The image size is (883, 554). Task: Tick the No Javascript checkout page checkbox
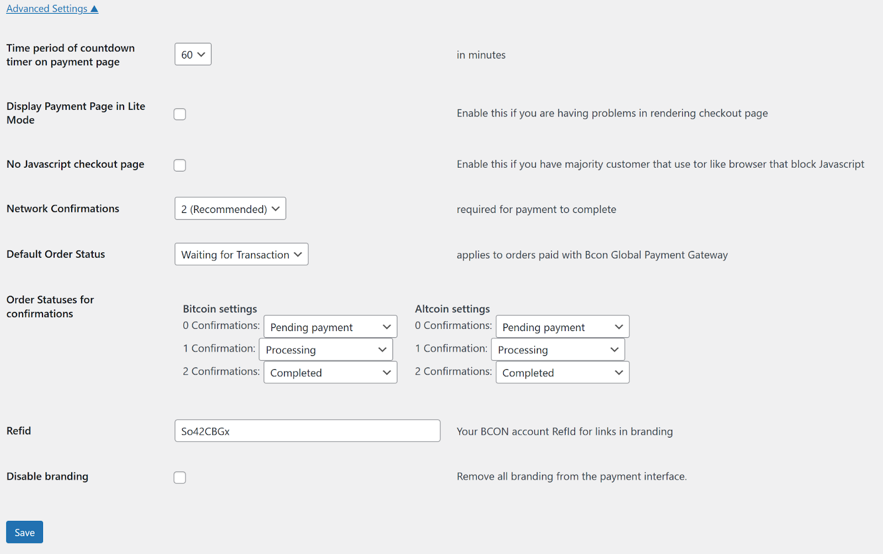click(180, 166)
